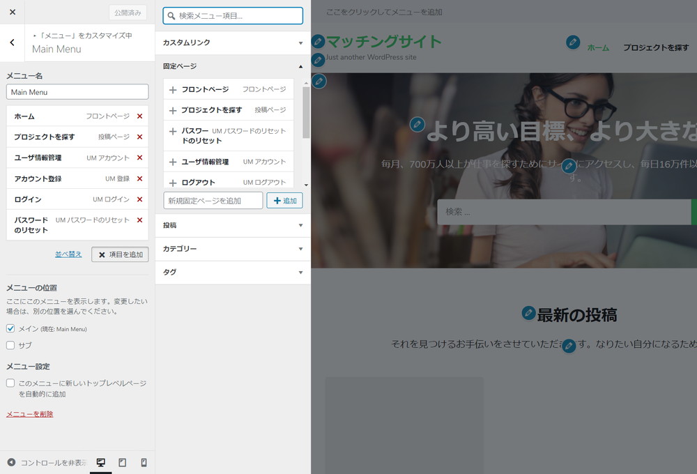Enable サブ menu location checkbox
697x474 pixels.
tap(10, 345)
